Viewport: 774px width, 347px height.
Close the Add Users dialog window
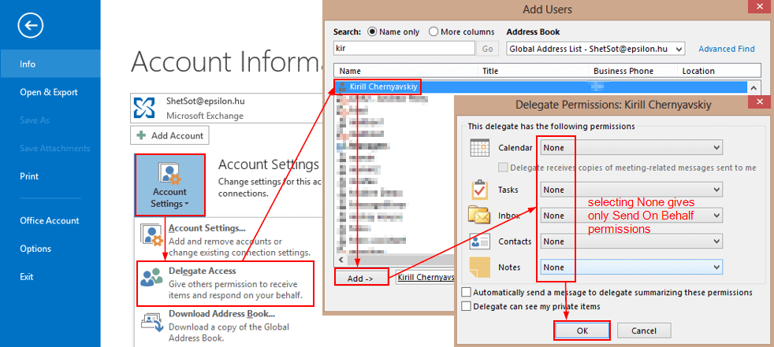click(757, 7)
